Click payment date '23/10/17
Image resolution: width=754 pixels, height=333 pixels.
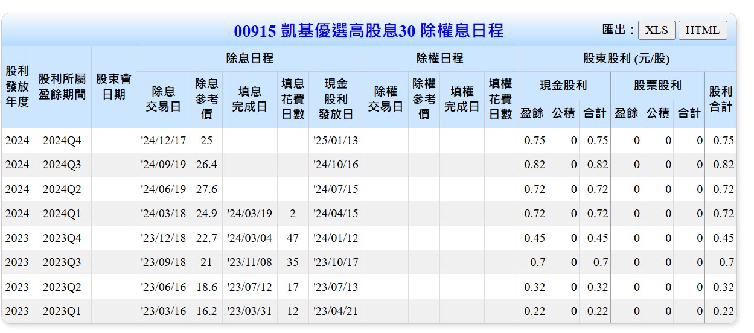336,262
